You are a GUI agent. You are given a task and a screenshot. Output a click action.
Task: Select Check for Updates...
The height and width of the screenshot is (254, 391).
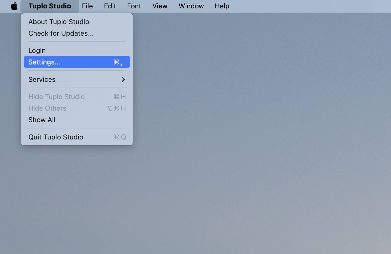pyautogui.click(x=77, y=33)
